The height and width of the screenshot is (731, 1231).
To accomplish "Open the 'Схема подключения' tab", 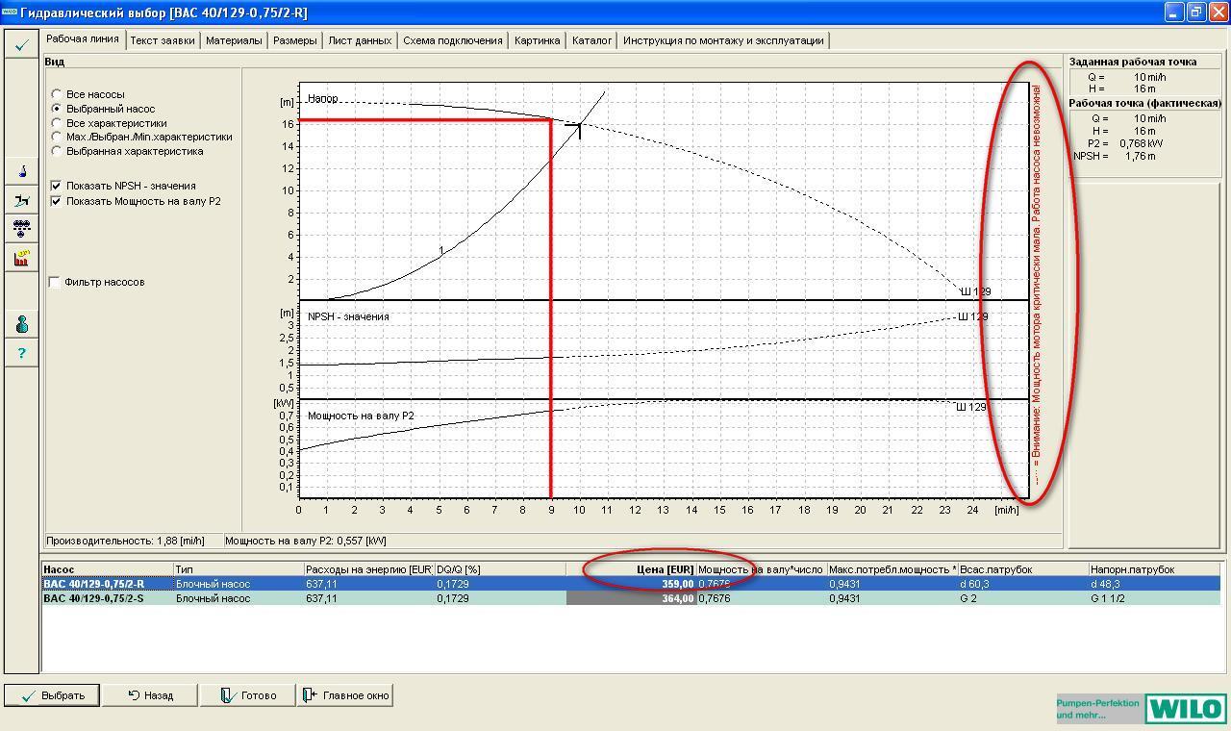I will tap(453, 40).
